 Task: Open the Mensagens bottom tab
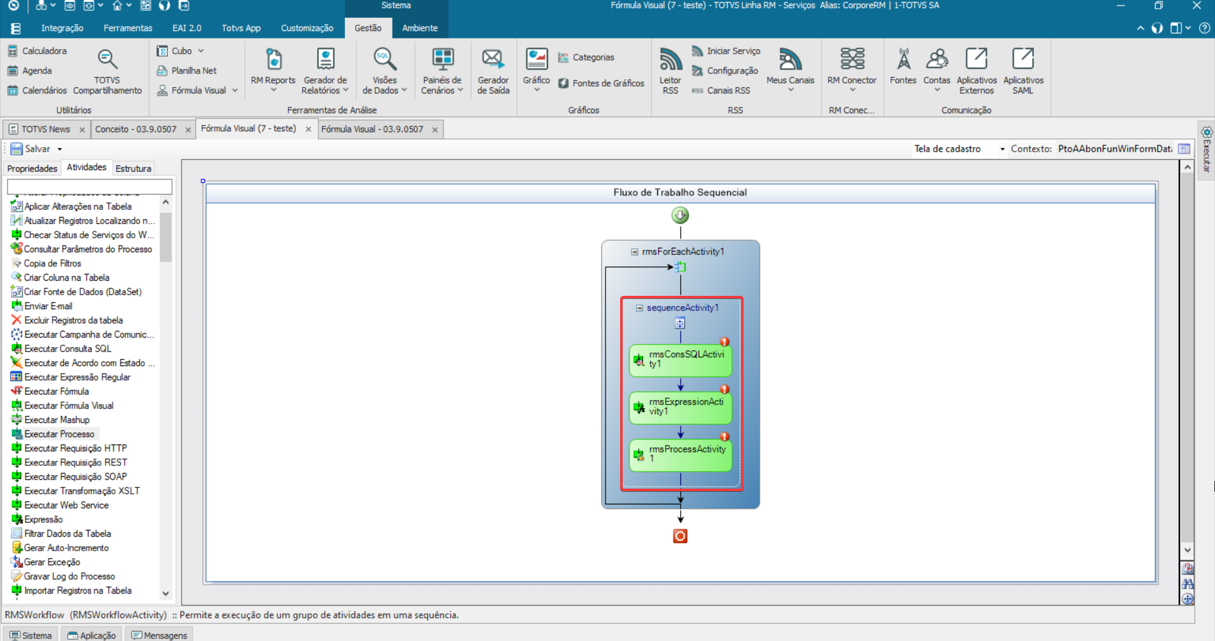(x=159, y=635)
